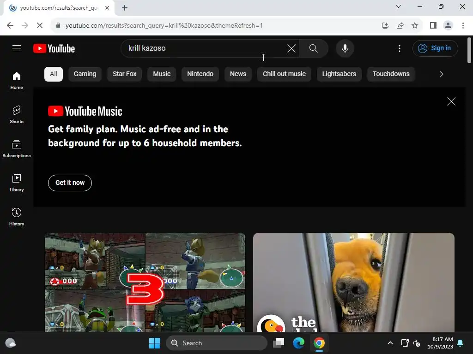View site information lock icon
This screenshot has width=473, height=354.
pyautogui.click(x=58, y=26)
